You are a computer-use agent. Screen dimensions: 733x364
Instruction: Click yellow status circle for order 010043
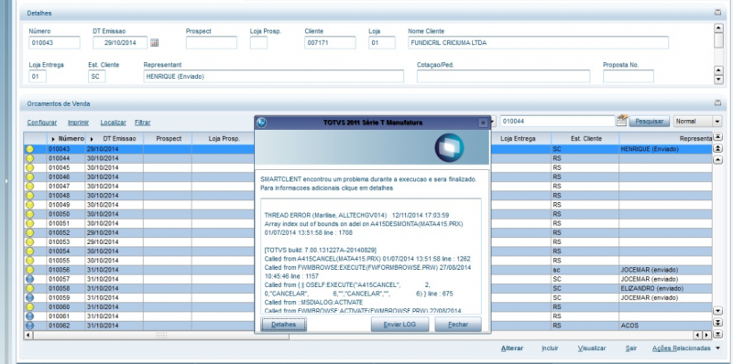tap(29, 149)
